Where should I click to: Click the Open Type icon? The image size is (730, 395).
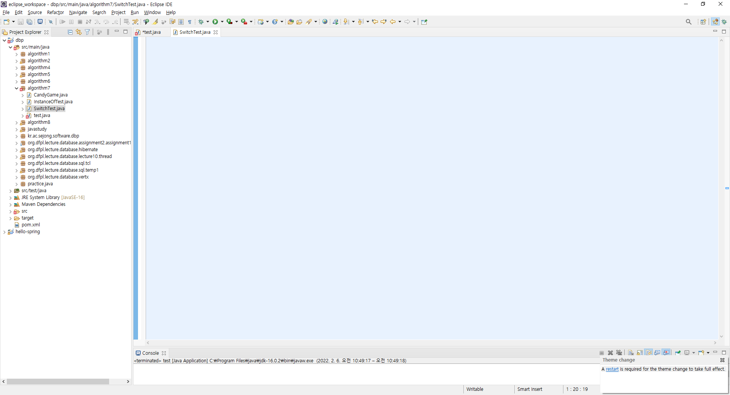click(x=290, y=22)
